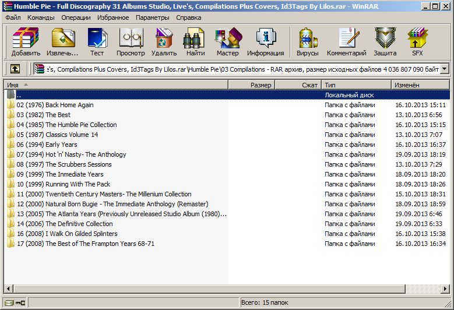Sort by the Изменён column header
Screen dimensions: 454x310
(x=420, y=85)
